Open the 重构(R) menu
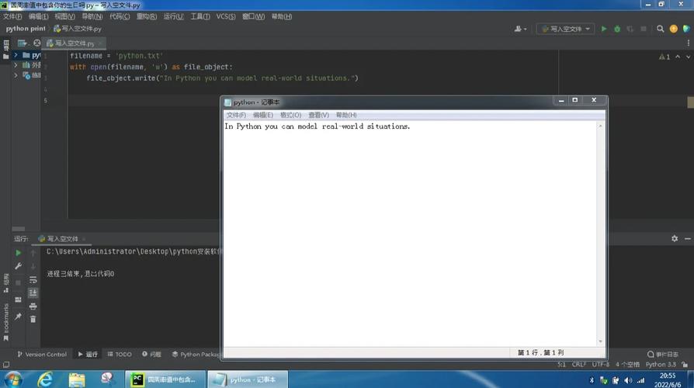Image resolution: width=694 pixels, height=388 pixels. pyautogui.click(x=147, y=16)
